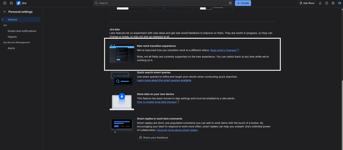Click the New work transition experience heading

(x=157, y=46)
